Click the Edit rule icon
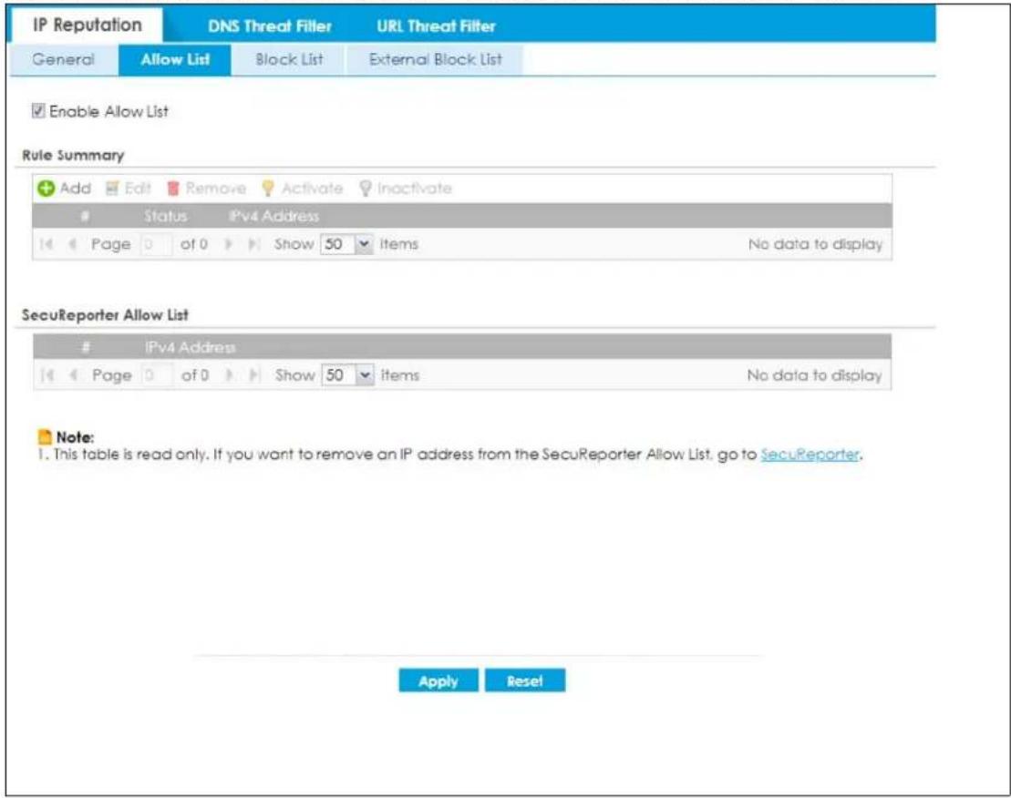1011x798 pixels. [112, 188]
